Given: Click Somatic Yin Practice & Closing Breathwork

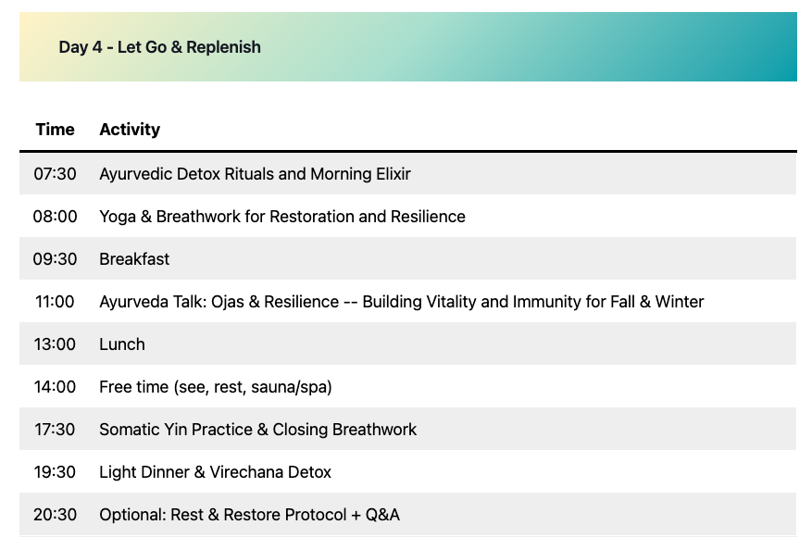Looking at the screenshot, I should [x=257, y=430].
